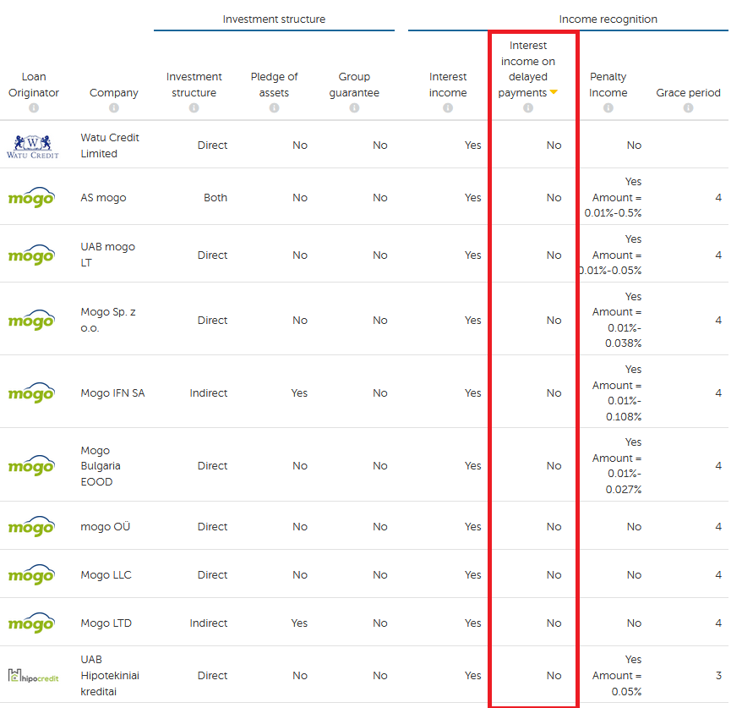This screenshot has width=742, height=708.
Task: Click info icon under Loan Originator header
Action: [34, 108]
